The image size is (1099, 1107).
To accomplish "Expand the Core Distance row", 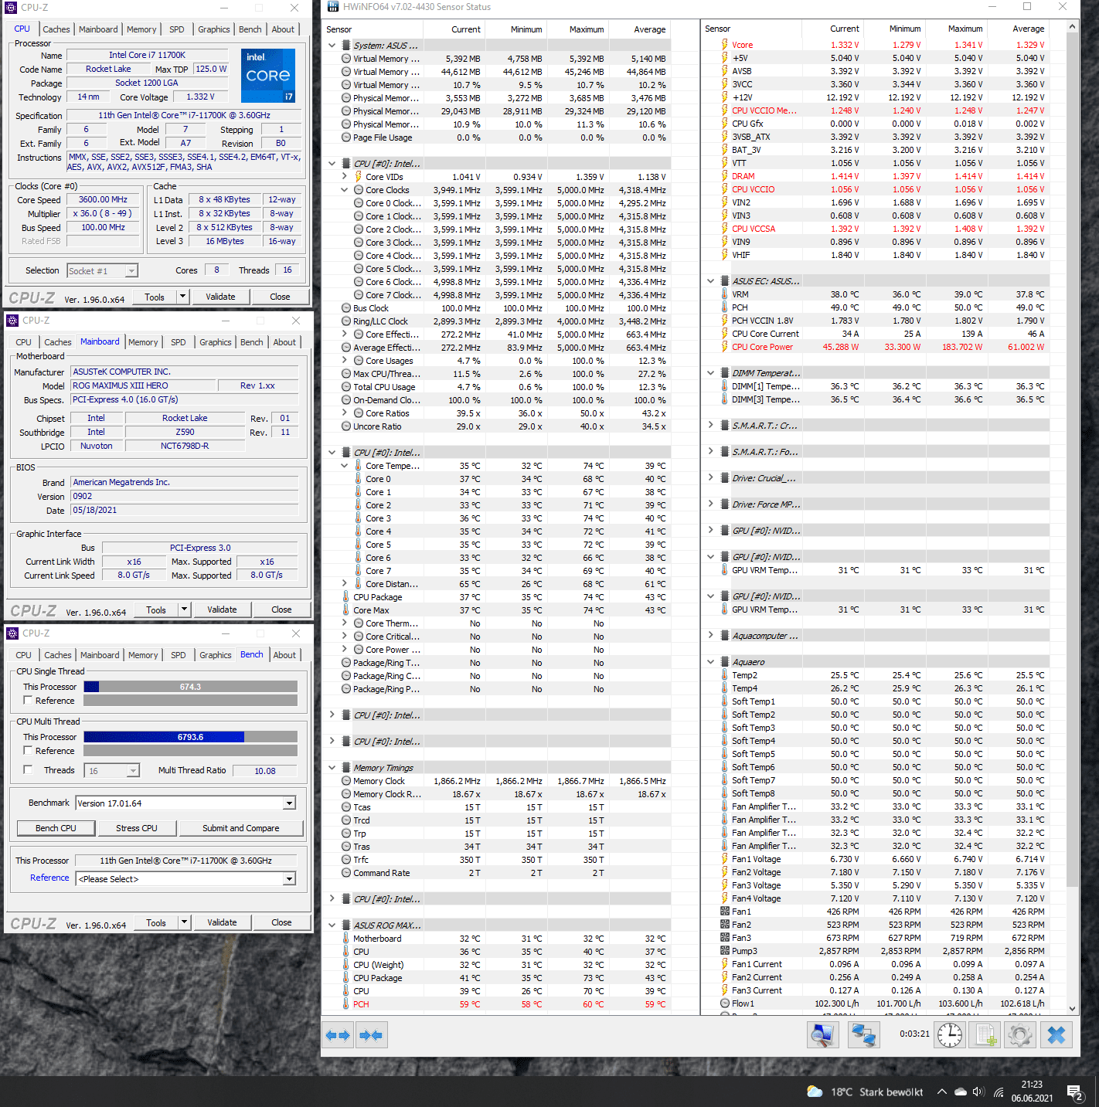I will point(345,584).
